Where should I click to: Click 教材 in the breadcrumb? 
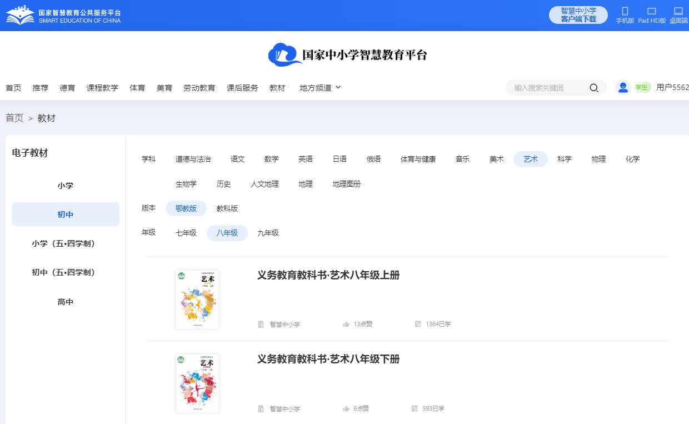click(47, 118)
